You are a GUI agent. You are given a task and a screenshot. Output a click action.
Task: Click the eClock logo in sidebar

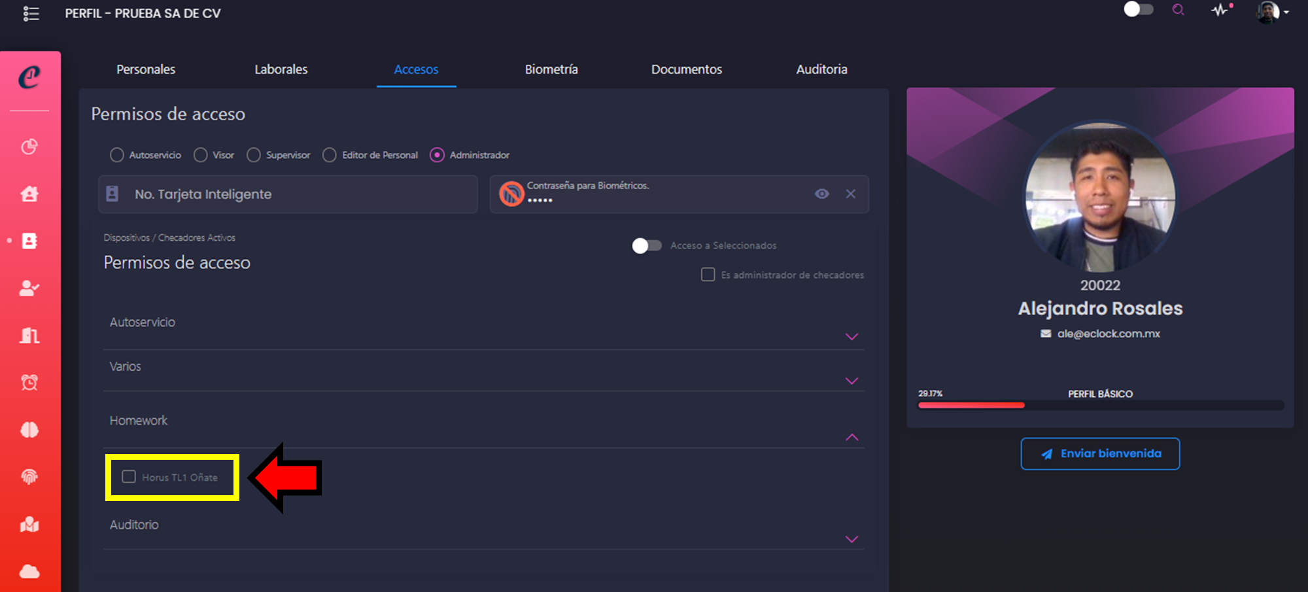point(29,77)
